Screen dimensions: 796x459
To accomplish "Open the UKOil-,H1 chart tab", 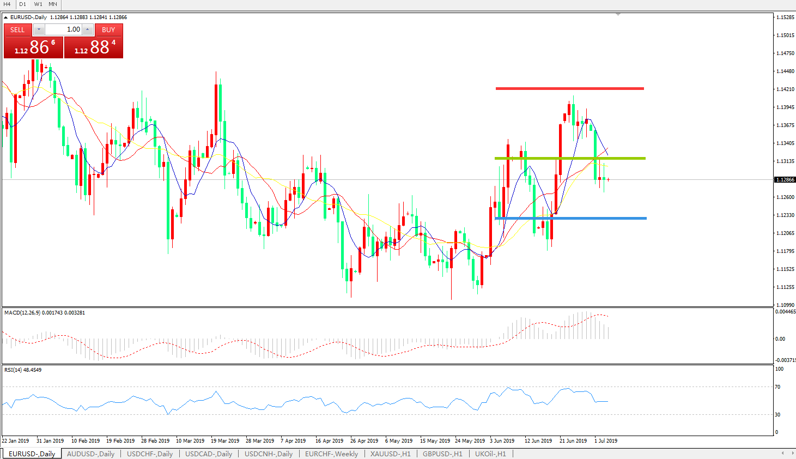I will [x=490, y=454].
